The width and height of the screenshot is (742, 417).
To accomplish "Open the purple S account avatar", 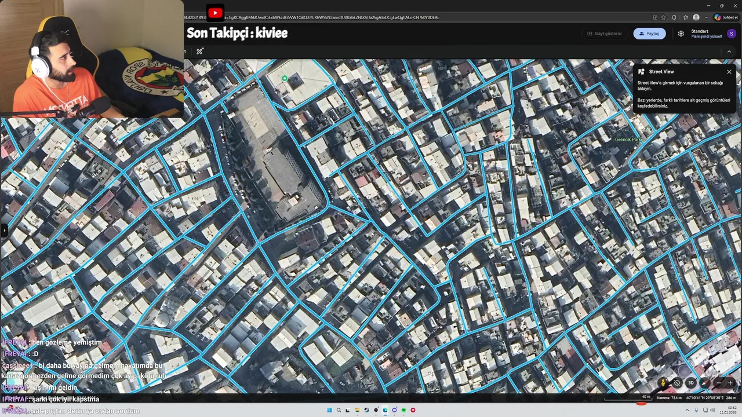I will pyautogui.click(x=732, y=34).
